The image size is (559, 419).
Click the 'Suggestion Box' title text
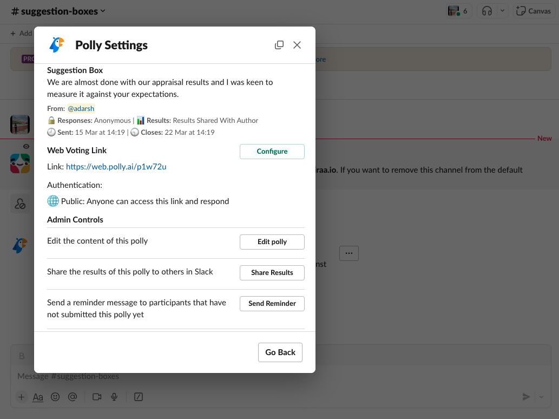tap(75, 70)
